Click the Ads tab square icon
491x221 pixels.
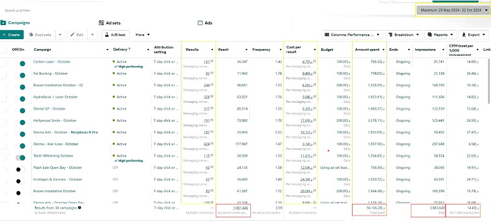pos(200,23)
